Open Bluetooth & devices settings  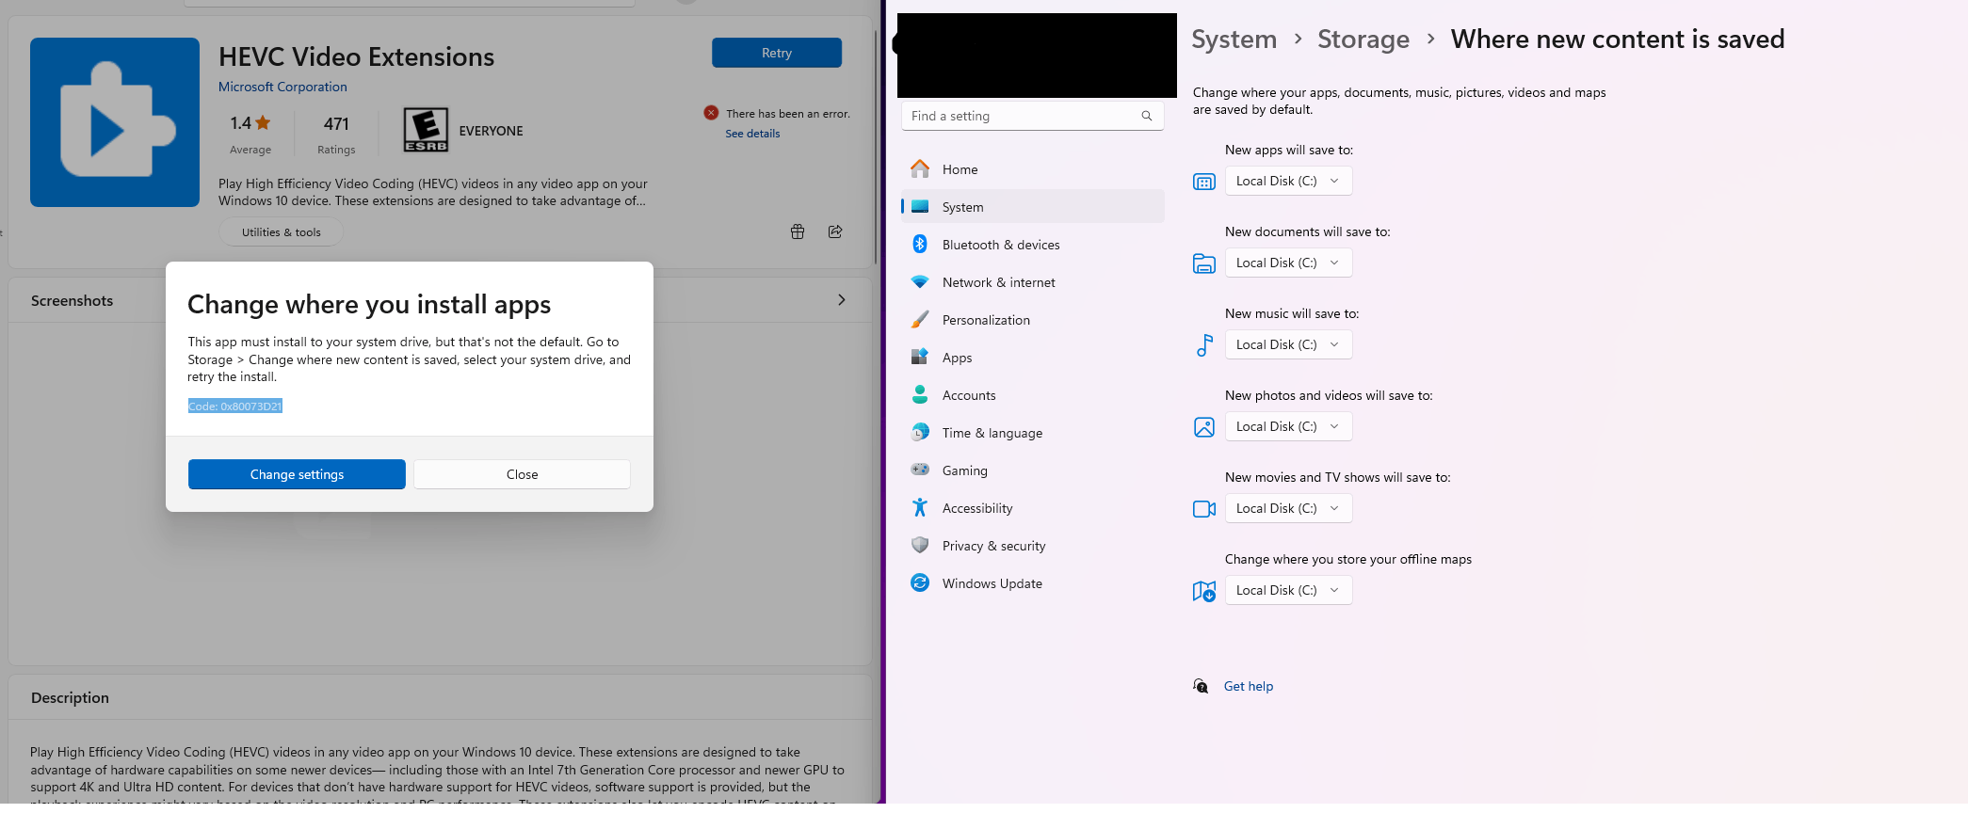[1033, 245]
